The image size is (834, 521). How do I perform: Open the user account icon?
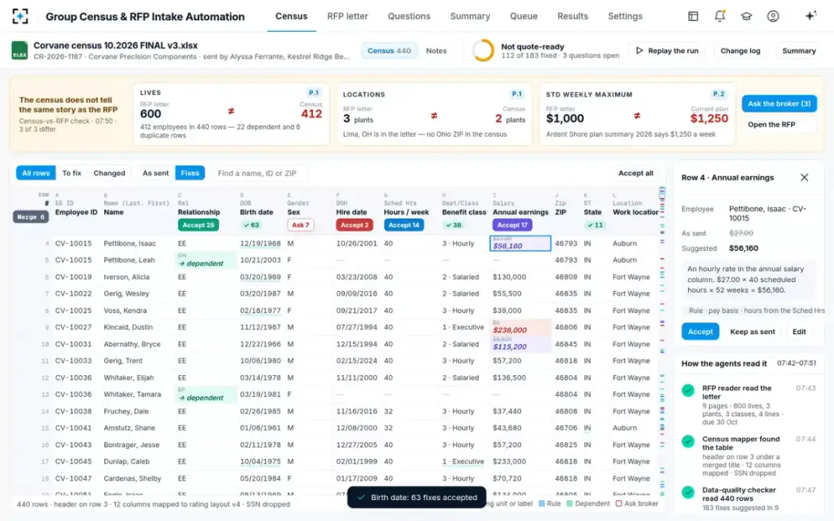pyautogui.click(x=773, y=16)
